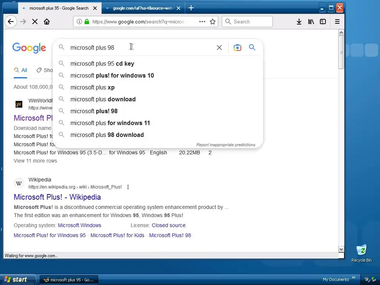This screenshot has width=380, height=285.
Task: Open the Firefox hamburger menu
Action: [337, 22]
